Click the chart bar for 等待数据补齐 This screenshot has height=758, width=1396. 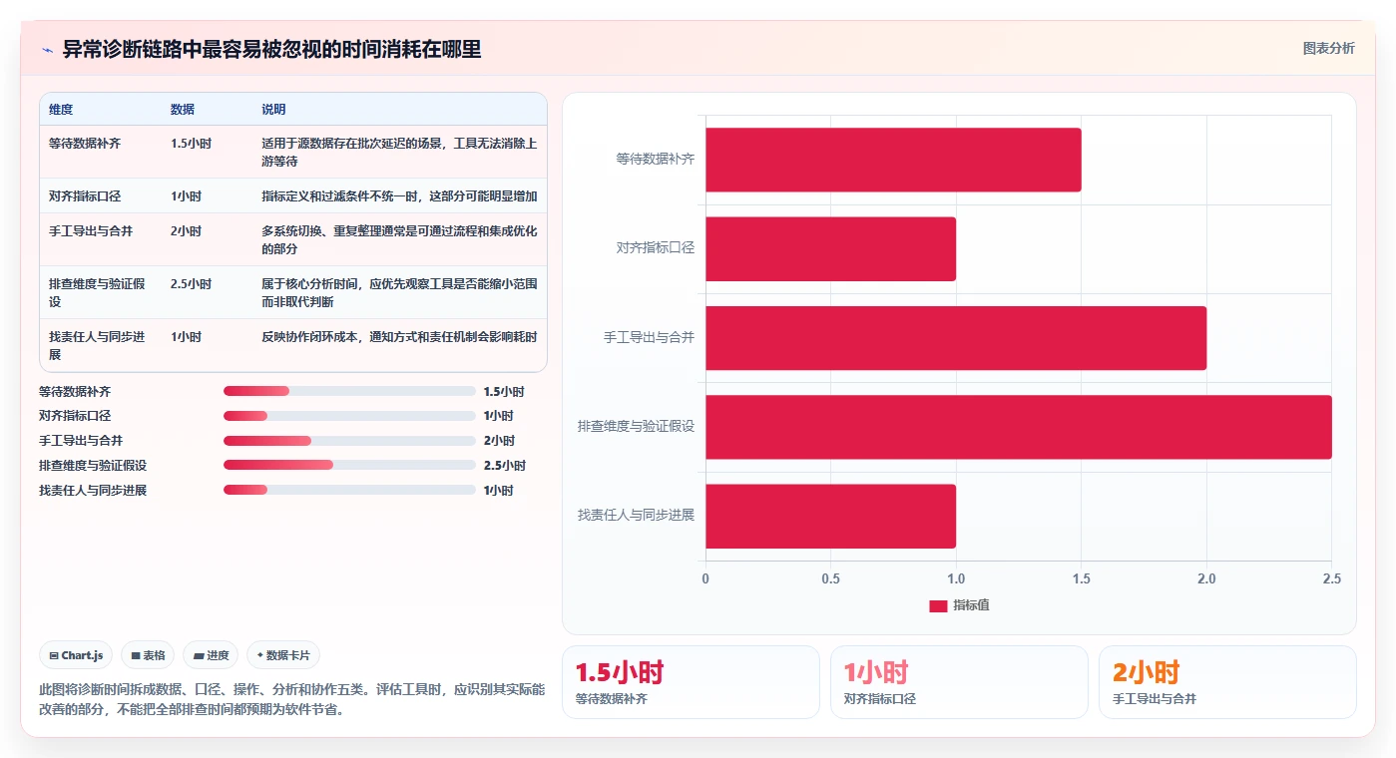point(893,160)
